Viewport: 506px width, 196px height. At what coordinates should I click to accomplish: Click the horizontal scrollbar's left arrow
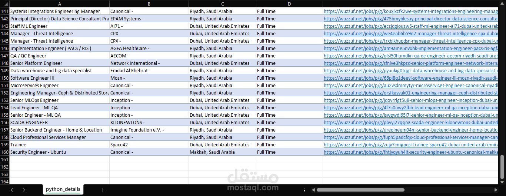[313, 190]
